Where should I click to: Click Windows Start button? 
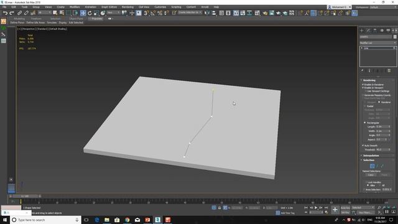point(5,220)
